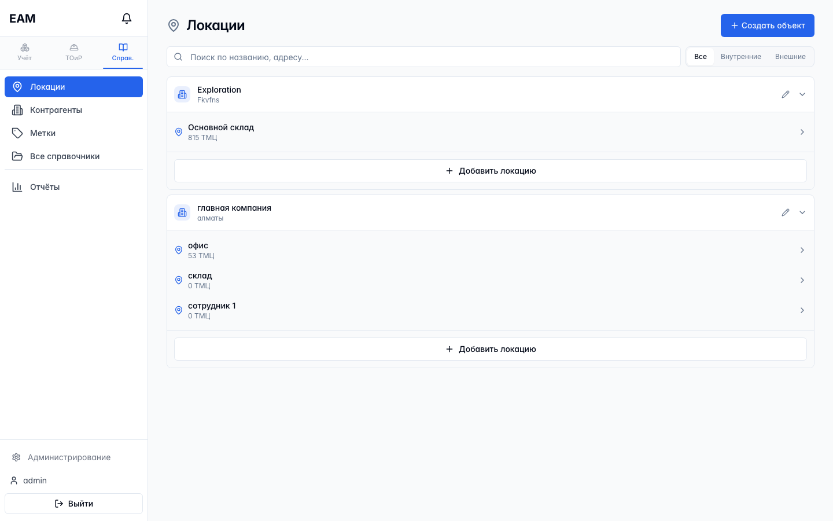The image size is (833, 521).
Task: Add a location under Exploration
Action: coord(491,171)
